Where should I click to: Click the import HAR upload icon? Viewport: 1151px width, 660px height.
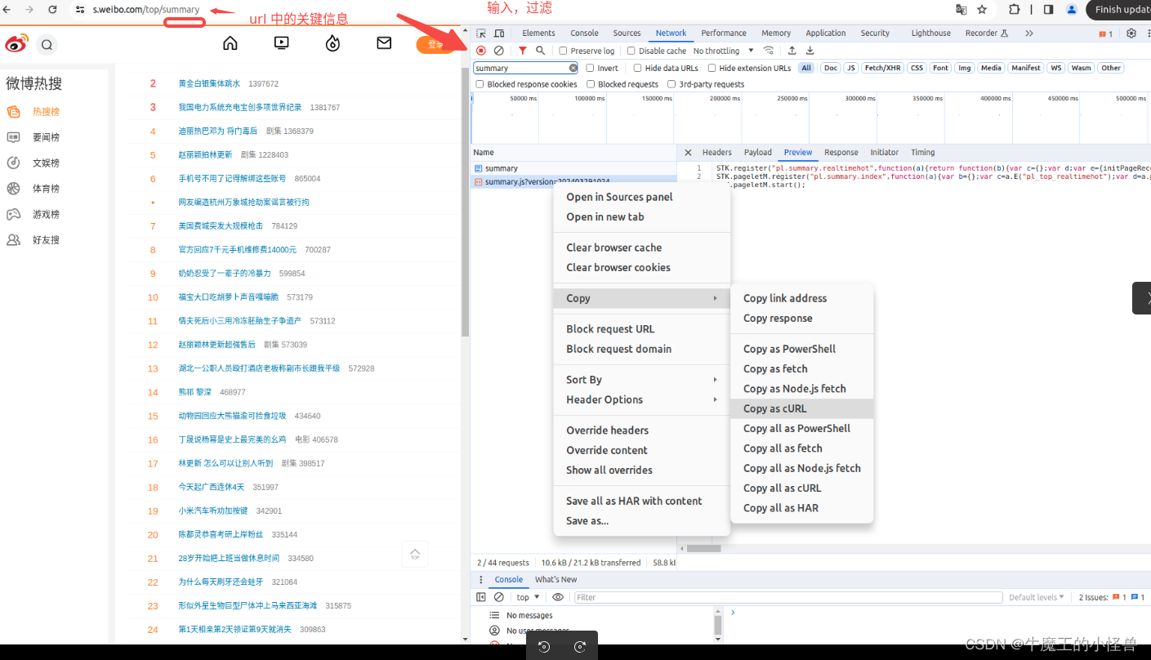click(x=792, y=51)
